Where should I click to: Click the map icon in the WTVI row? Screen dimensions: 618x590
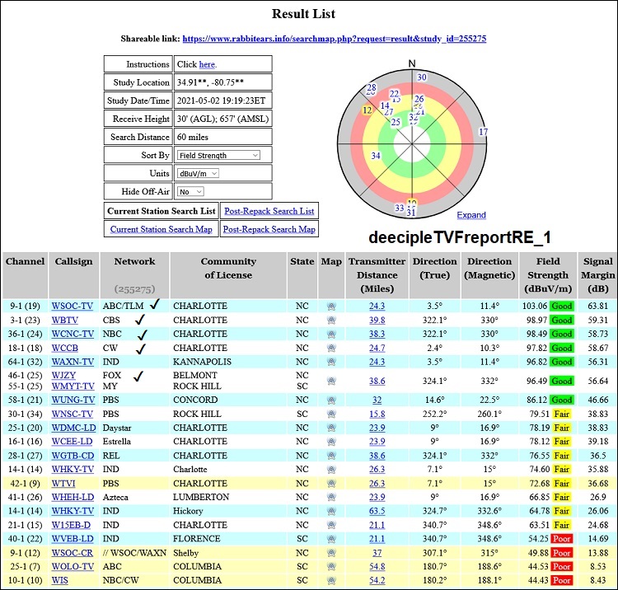coord(330,483)
